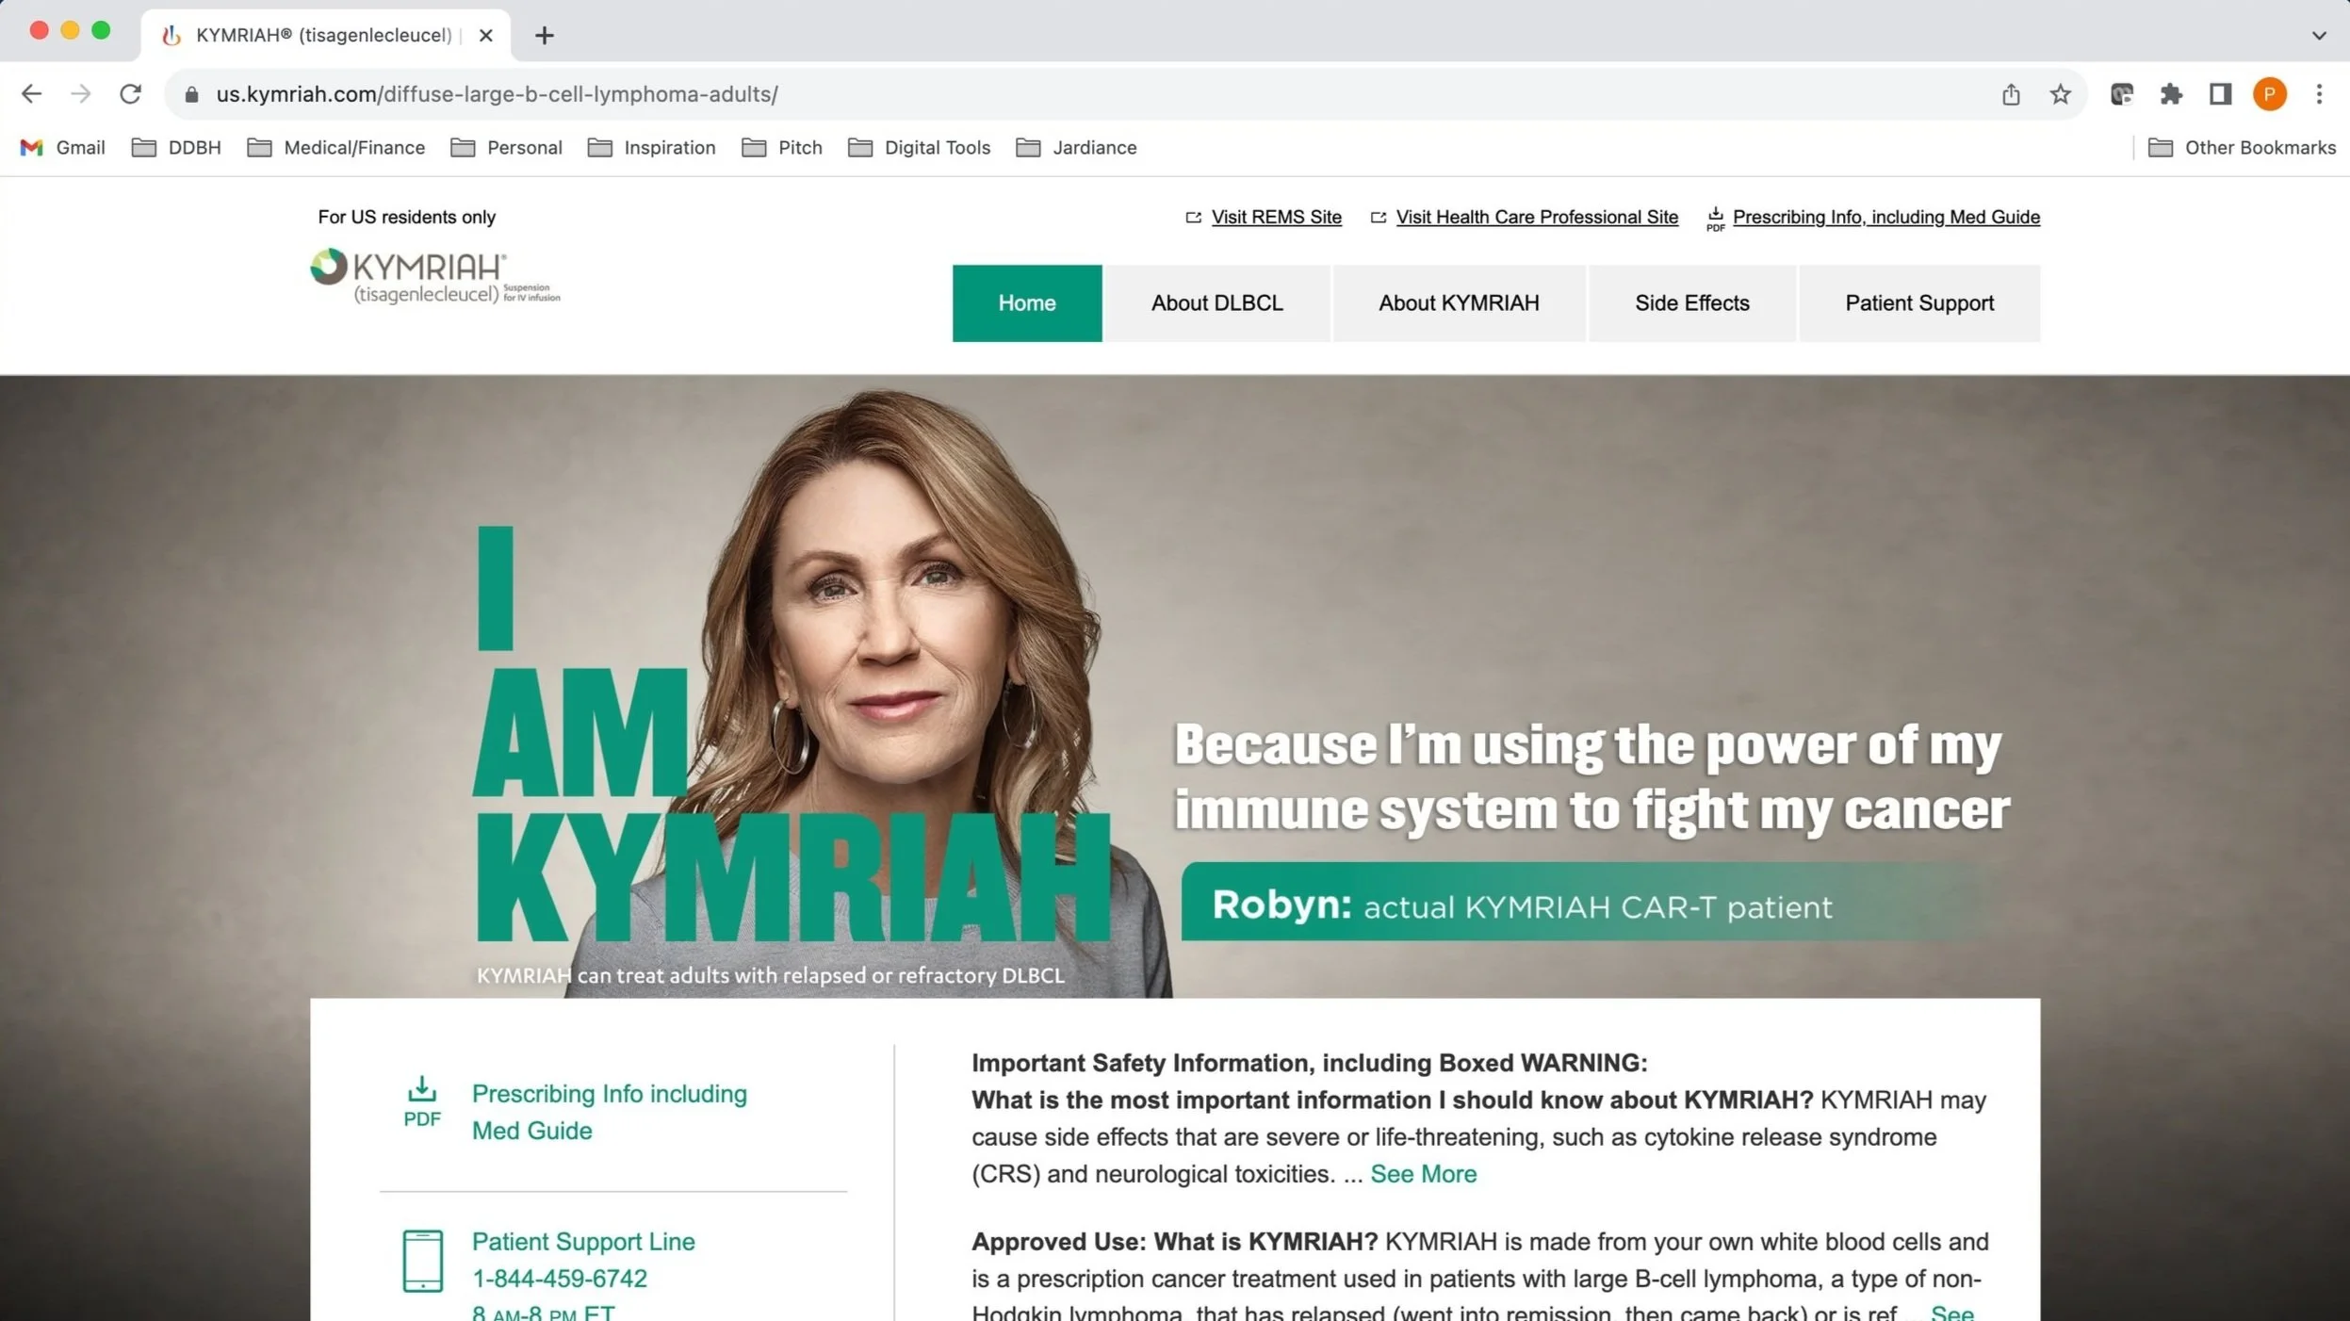Click the back navigation arrow
2350x1321 pixels.
click(x=31, y=94)
